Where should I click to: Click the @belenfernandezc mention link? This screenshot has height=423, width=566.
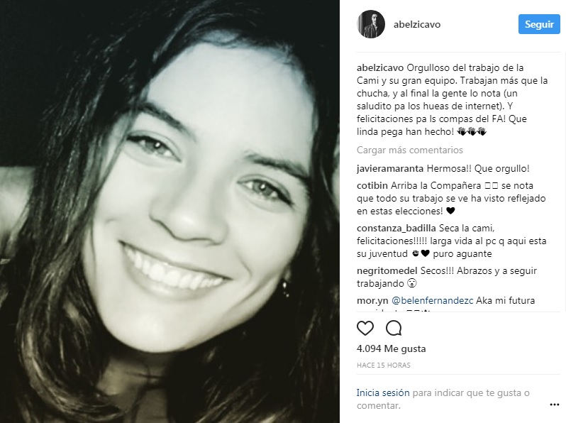coord(432,300)
